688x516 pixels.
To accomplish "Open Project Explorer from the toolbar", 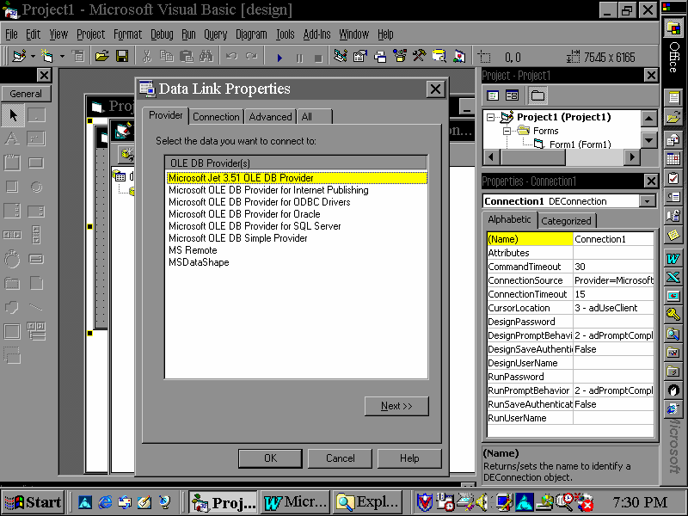I will tap(341, 56).
